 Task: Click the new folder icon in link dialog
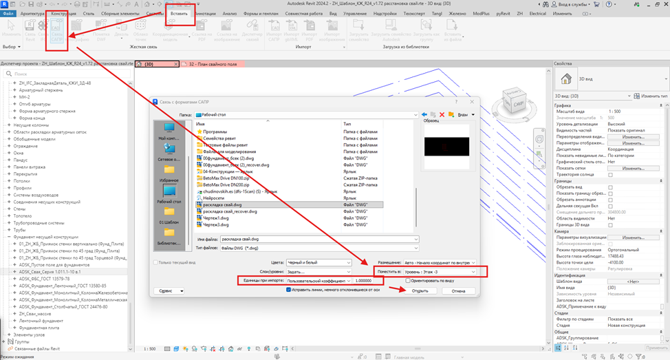[x=451, y=114]
